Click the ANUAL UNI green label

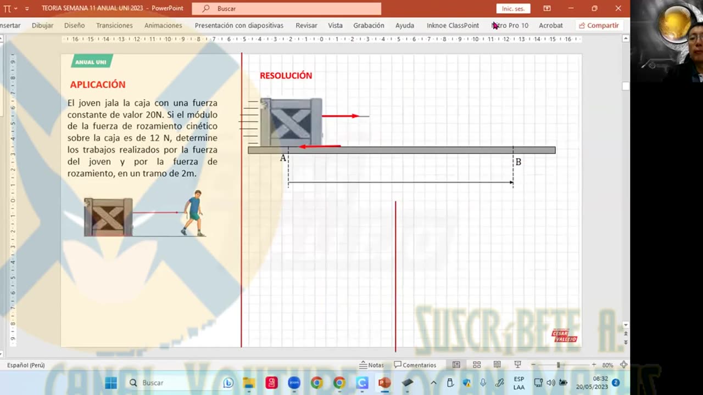(x=91, y=61)
